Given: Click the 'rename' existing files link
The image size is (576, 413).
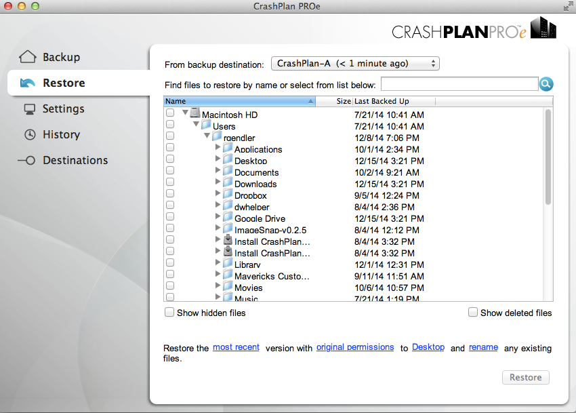Looking at the screenshot, I should coord(483,347).
